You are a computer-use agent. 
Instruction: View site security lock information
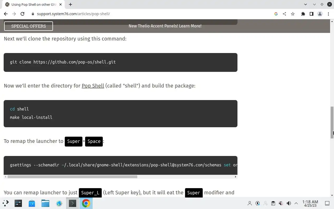coord(33,14)
